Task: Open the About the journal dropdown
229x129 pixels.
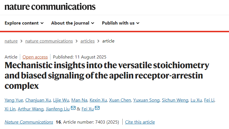Action: pyautogui.click(x=73, y=23)
